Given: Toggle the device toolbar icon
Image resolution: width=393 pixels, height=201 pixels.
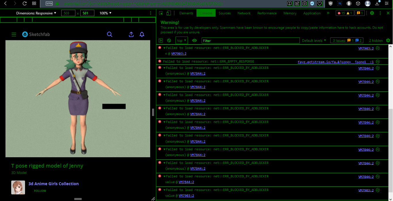Looking at the screenshot, I should click(x=169, y=13).
